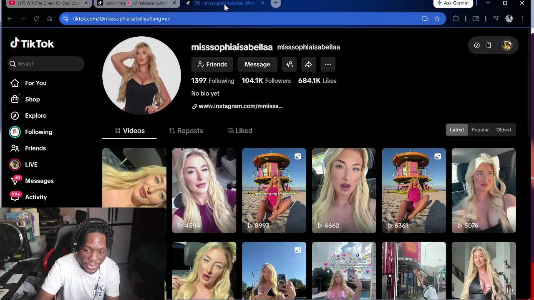Screen dimensions: 534x300
Task: Open browser extensions puzzle icon
Action: [x=456, y=19]
